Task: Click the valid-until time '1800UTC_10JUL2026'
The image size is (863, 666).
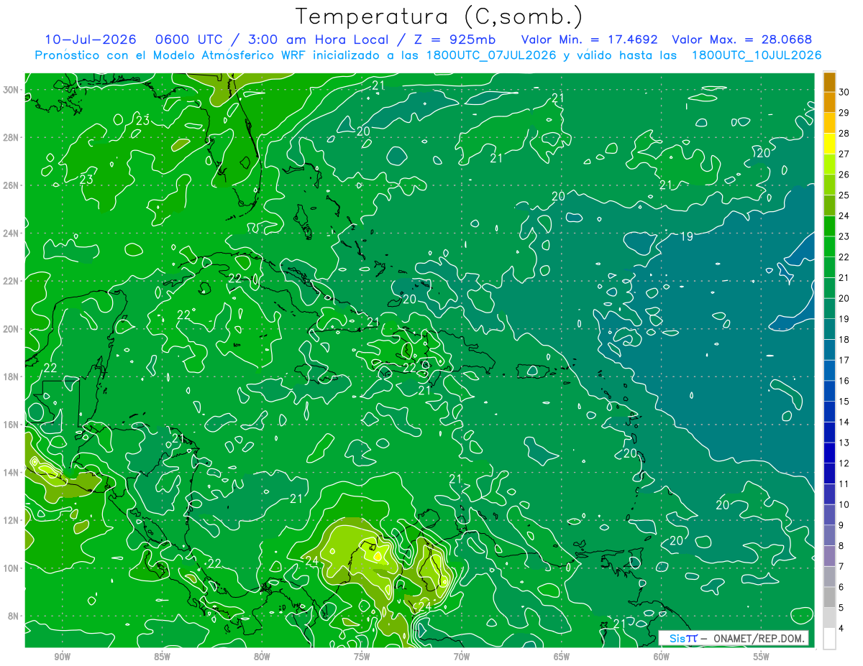Action: click(757, 55)
